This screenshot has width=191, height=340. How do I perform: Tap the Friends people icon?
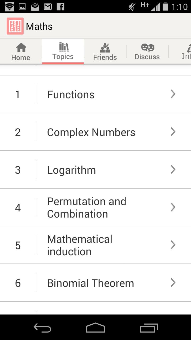click(x=105, y=48)
